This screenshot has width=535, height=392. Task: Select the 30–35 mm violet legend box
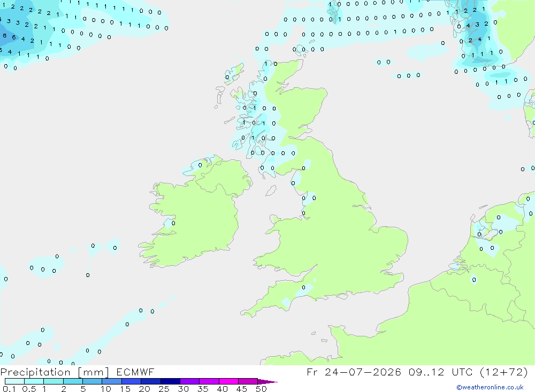click(x=190, y=381)
